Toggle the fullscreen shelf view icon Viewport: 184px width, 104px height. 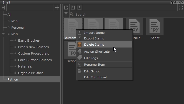point(180,8)
